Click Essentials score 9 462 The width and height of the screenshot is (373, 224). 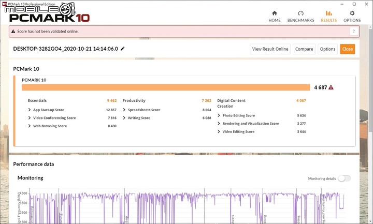coord(112,100)
